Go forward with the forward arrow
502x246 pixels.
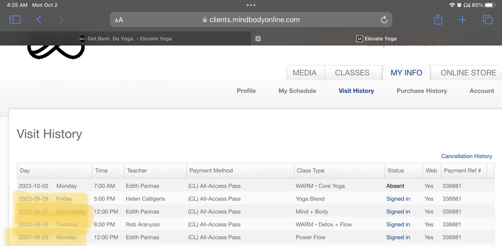61,20
